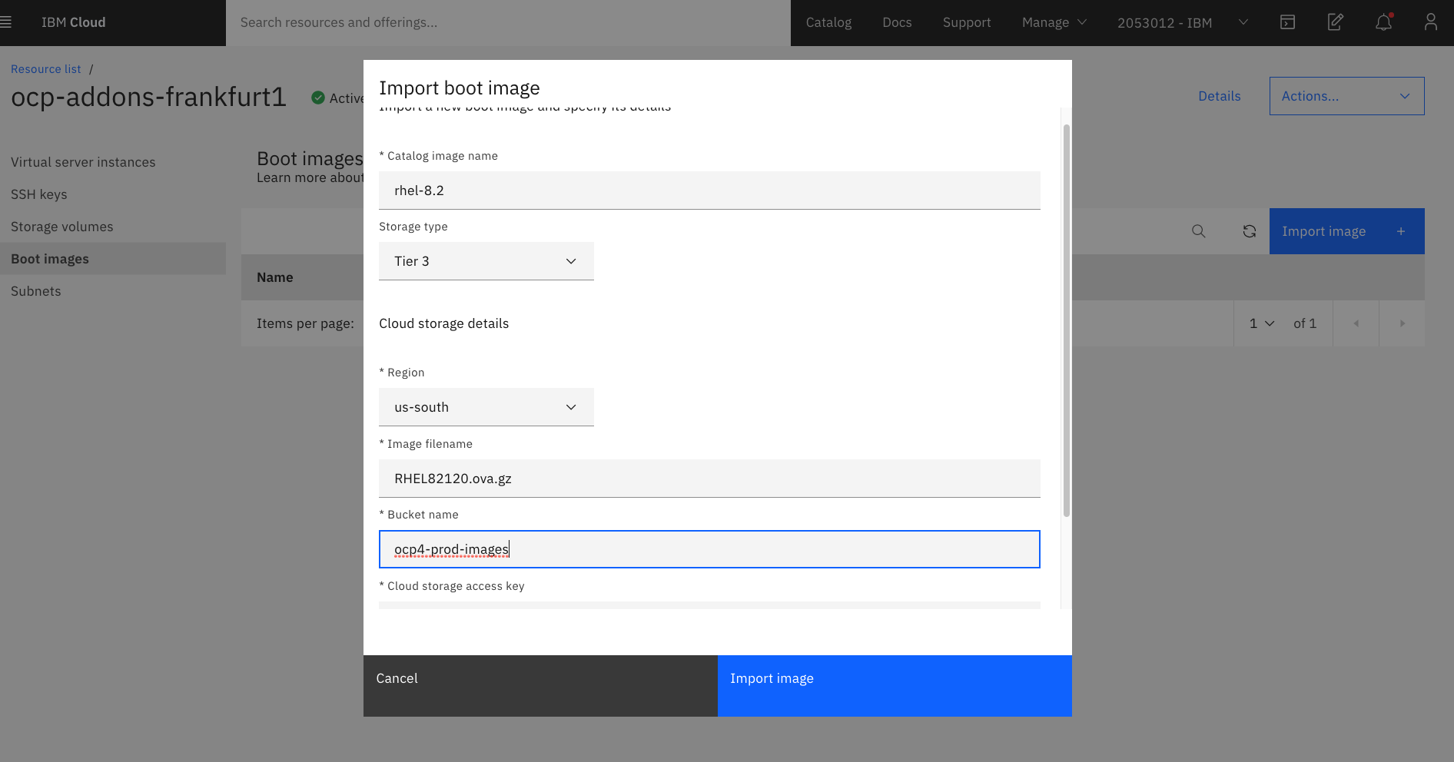The image size is (1454, 762).
Task: Click the Name column header
Action: (275, 277)
